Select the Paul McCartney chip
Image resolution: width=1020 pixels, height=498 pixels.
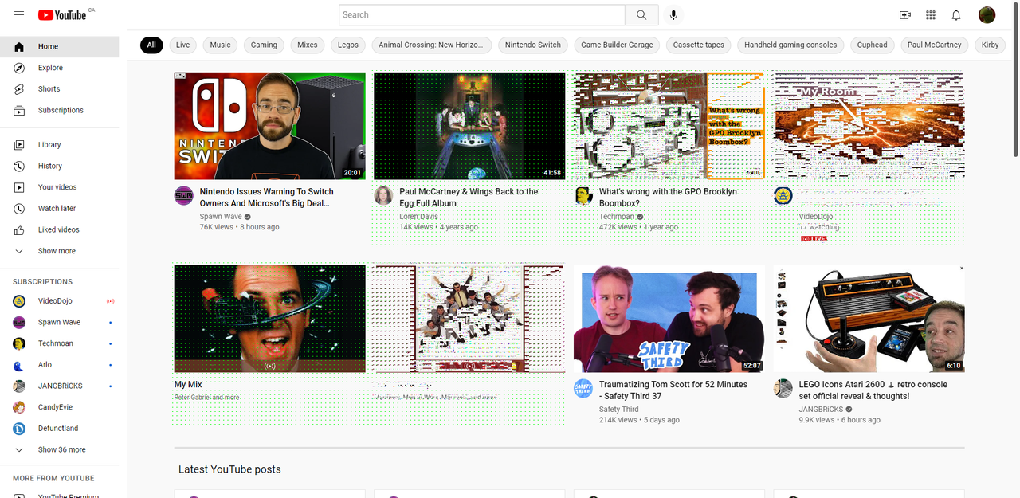tap(935, 45)
